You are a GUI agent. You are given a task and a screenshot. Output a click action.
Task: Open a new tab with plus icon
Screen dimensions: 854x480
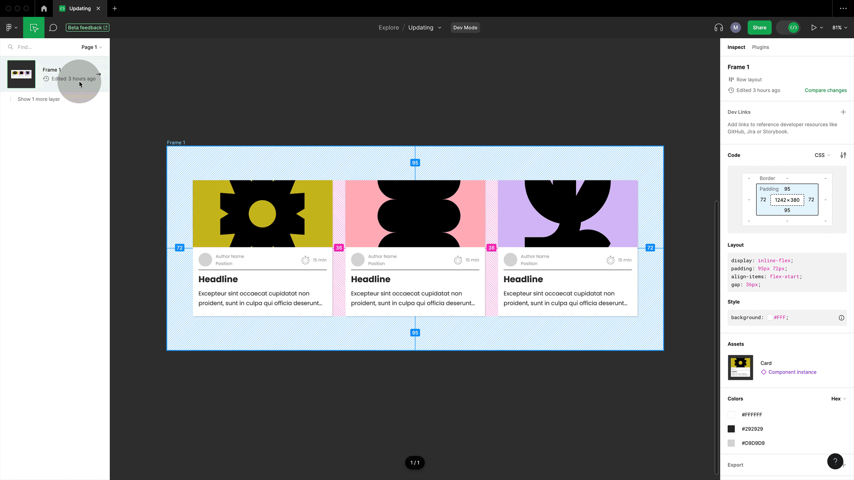coord(115,8)
